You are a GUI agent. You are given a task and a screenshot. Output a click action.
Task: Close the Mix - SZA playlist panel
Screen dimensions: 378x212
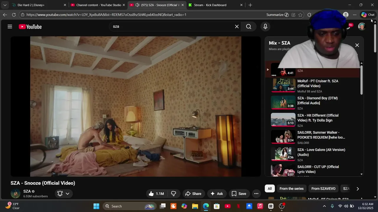(x=357, y=45)
